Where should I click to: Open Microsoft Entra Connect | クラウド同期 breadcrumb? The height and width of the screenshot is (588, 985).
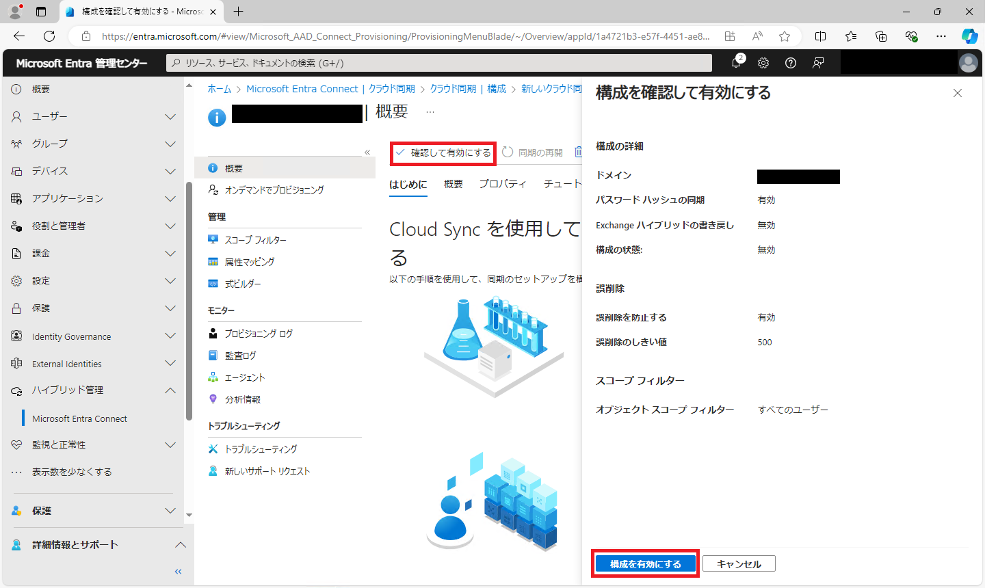pyautogui.click(x=330, y=89)
